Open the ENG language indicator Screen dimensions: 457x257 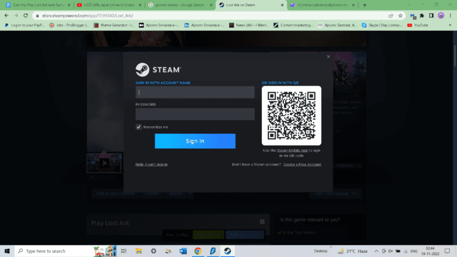click(414, 251)
